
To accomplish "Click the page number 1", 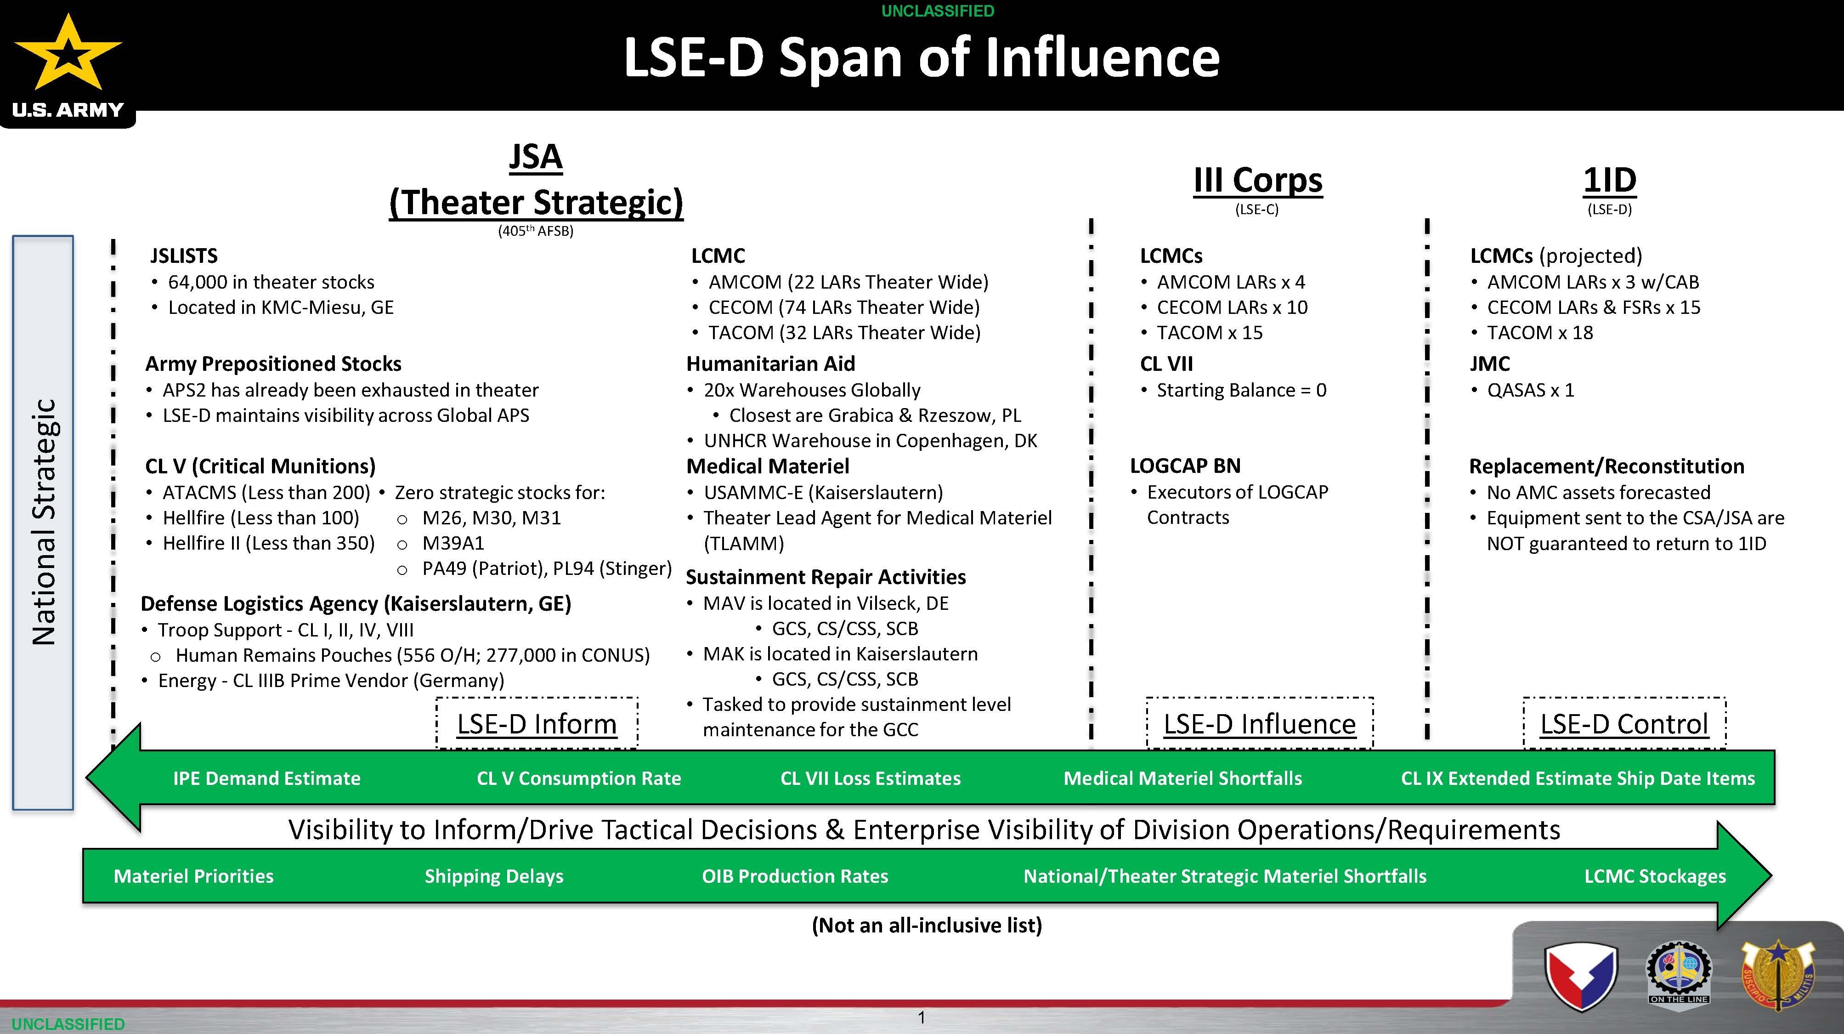I will pyautogui.click(x=922, y=1017).
